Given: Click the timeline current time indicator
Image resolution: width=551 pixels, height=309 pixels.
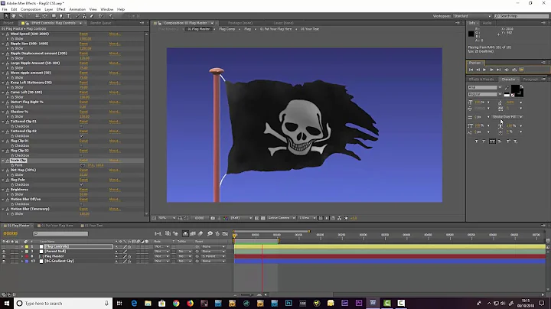Looking at the screenshot, I should (x=234, y=236).
